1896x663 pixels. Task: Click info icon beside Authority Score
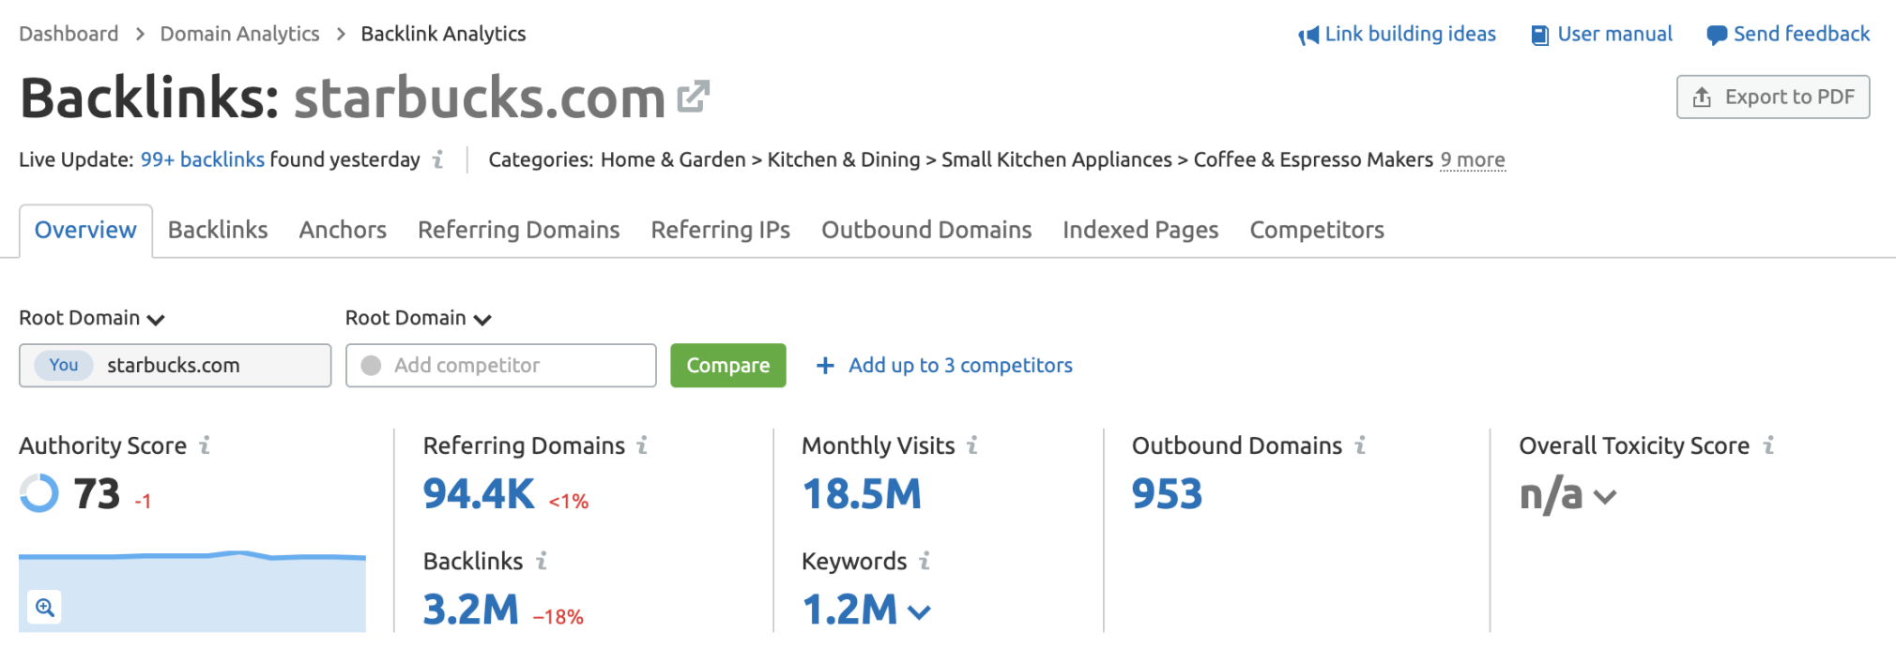coord(205,445)
